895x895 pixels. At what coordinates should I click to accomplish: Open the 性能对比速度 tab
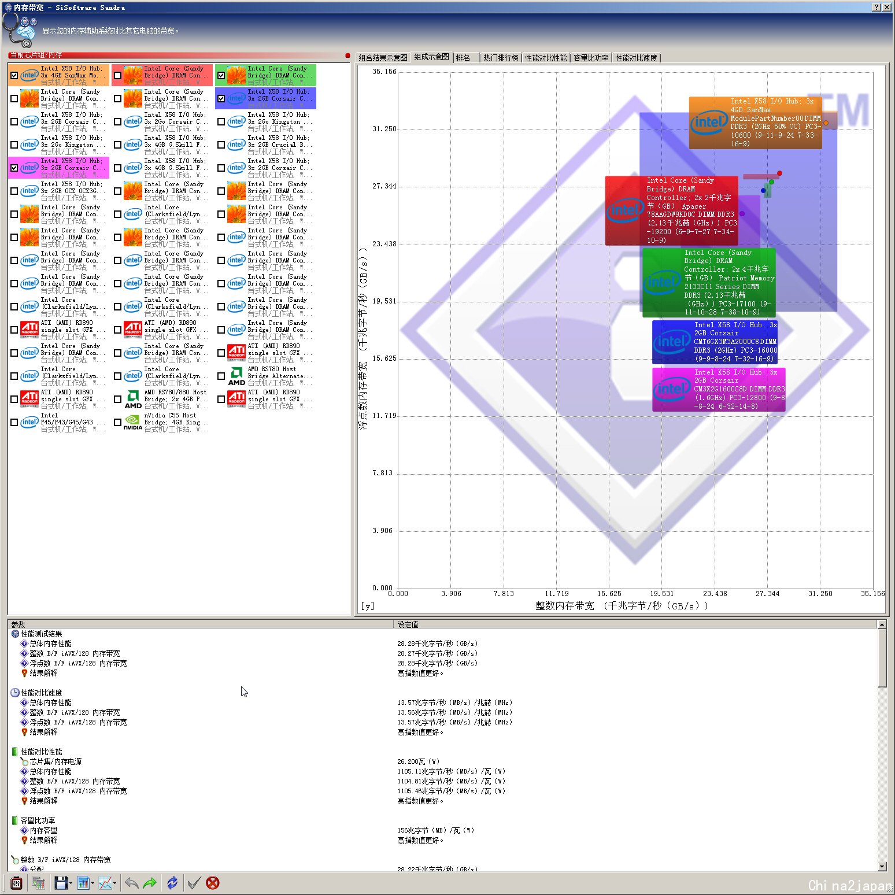pyautogui.click(x=636, y=58)
